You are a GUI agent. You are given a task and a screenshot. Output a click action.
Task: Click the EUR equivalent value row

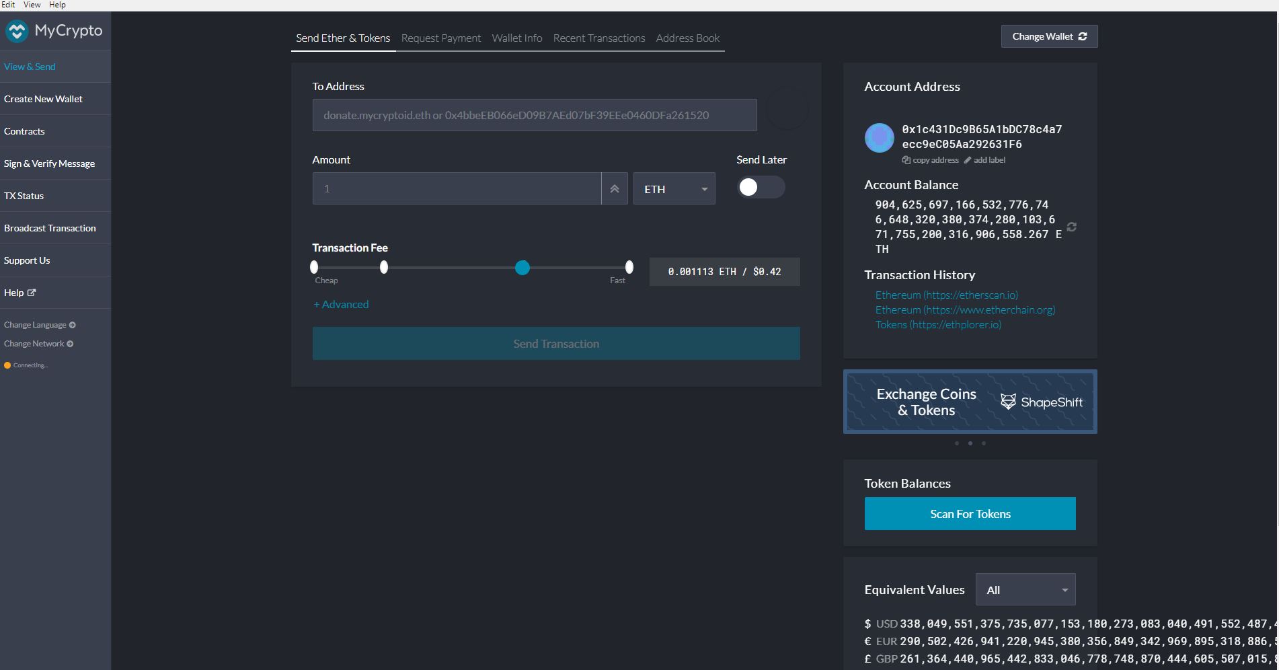[1072, 642]
